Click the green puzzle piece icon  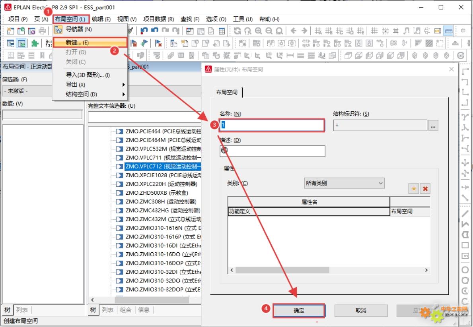[x=35, y=43]
